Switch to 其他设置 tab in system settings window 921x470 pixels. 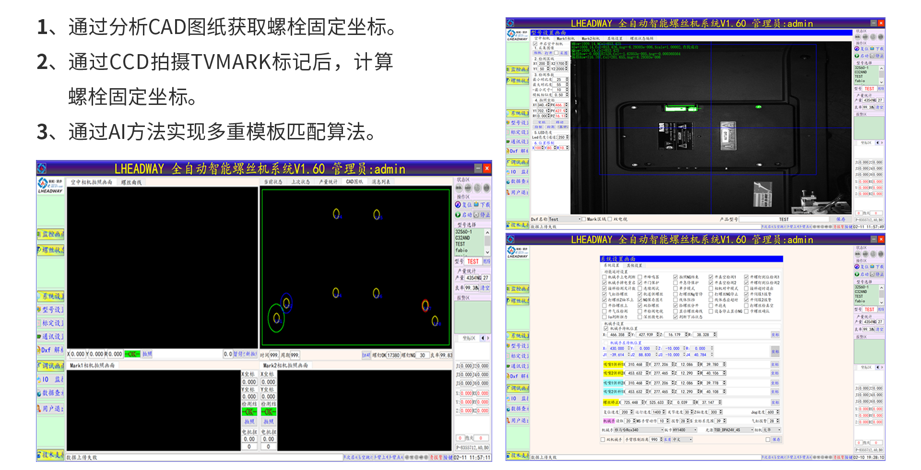point(634,265)
